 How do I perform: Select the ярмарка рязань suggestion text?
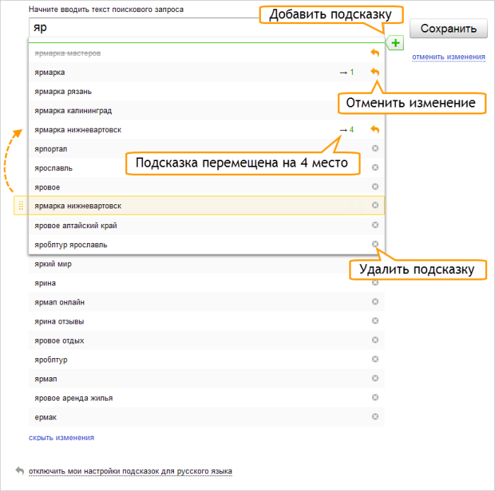click(x=63, y=91)
